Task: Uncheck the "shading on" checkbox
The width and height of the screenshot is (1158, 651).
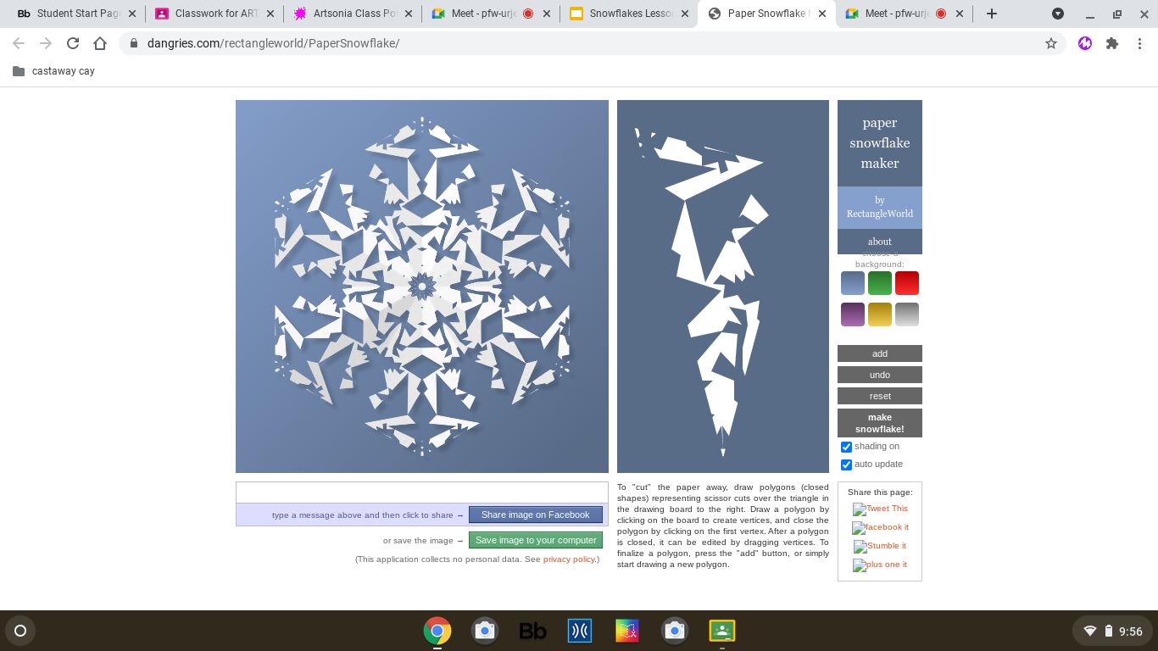Action: click(846, 447)
